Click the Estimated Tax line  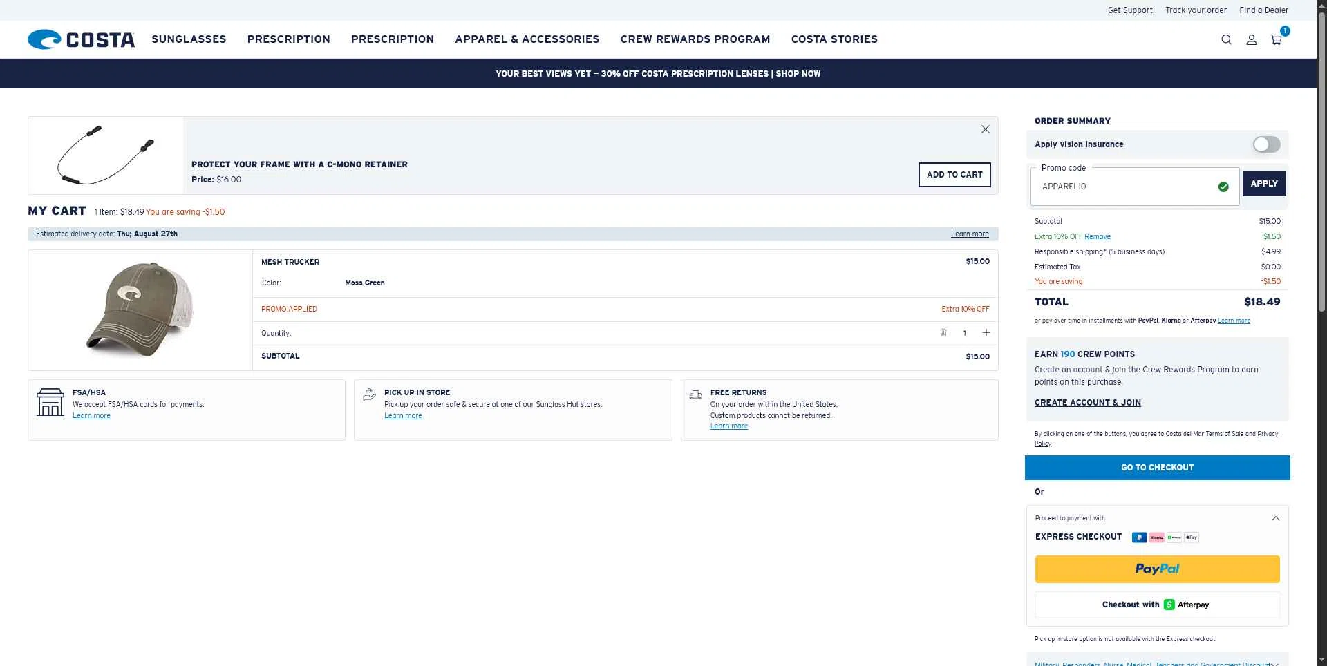1158,267
